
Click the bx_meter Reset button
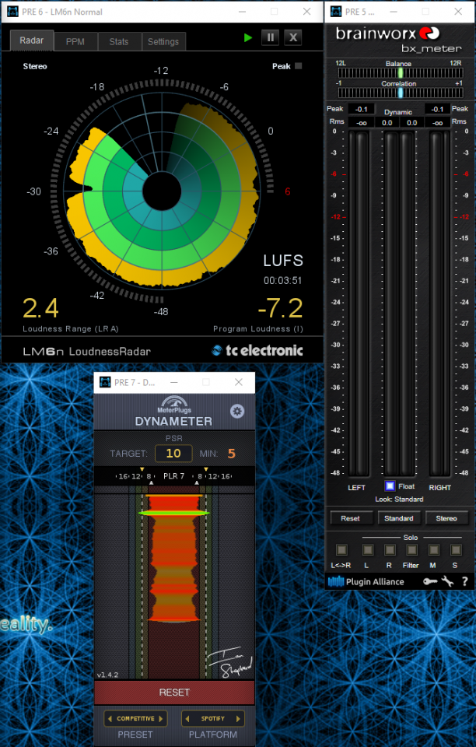(x=350, y=518)
